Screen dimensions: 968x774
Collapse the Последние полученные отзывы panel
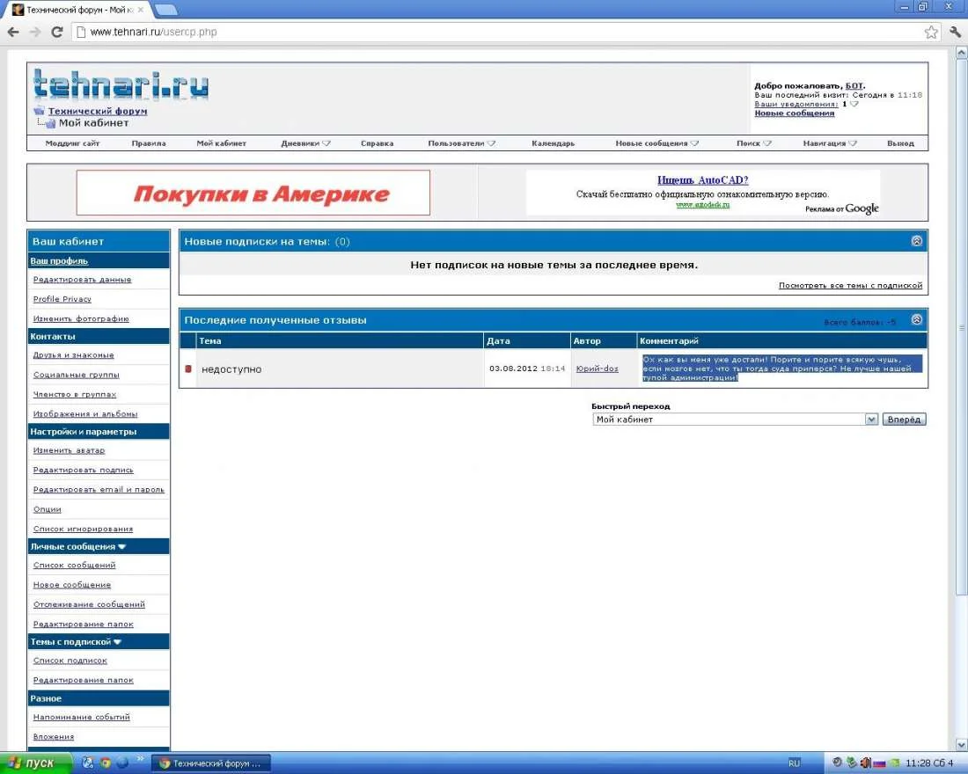[x=917, y=320]
